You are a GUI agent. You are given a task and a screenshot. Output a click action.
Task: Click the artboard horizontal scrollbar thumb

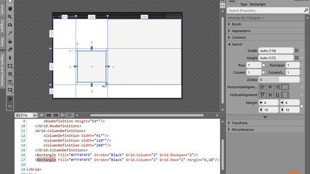(147, 115)
